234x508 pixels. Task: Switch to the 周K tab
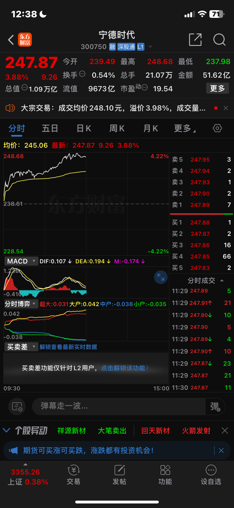(117, 128)
